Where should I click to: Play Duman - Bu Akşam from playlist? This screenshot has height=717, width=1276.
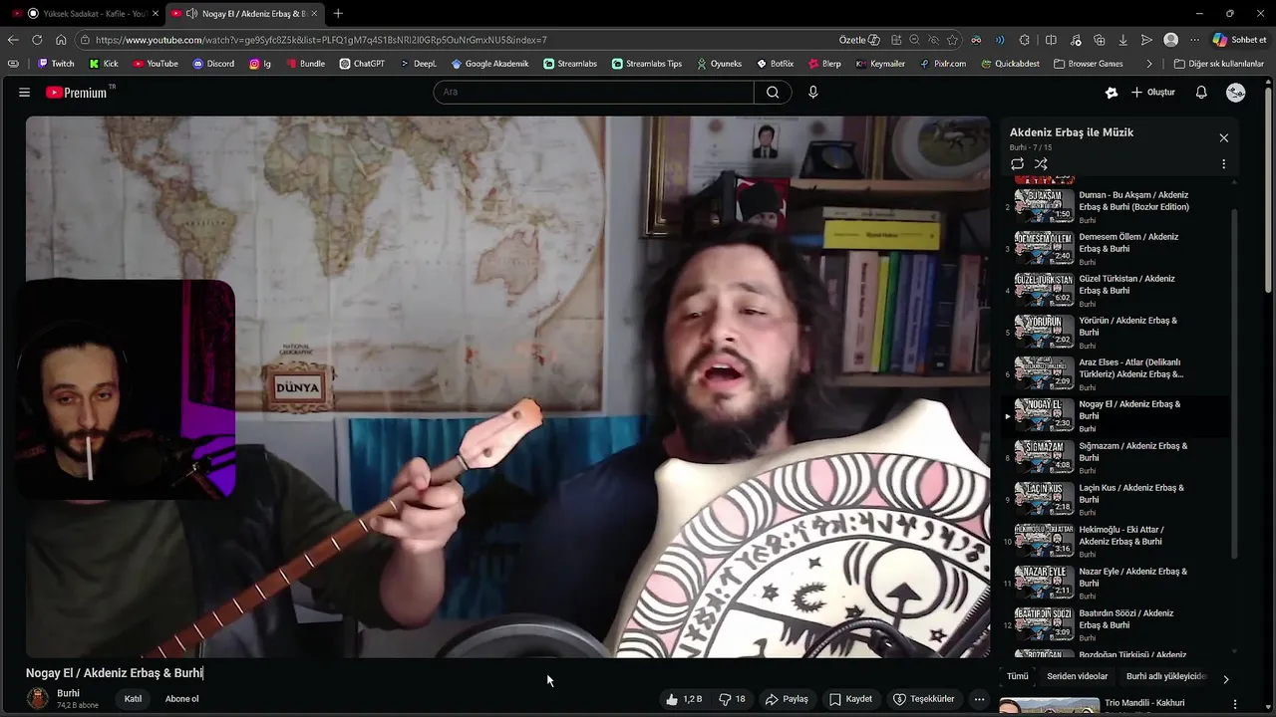(1115, 206)
